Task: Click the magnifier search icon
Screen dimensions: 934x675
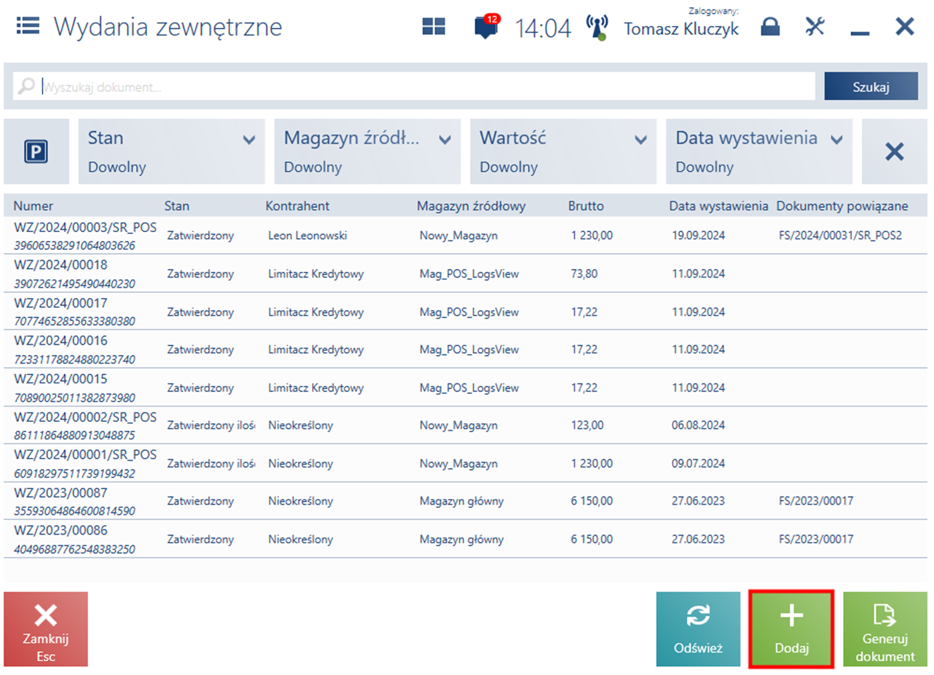Action: click(26, 86)
